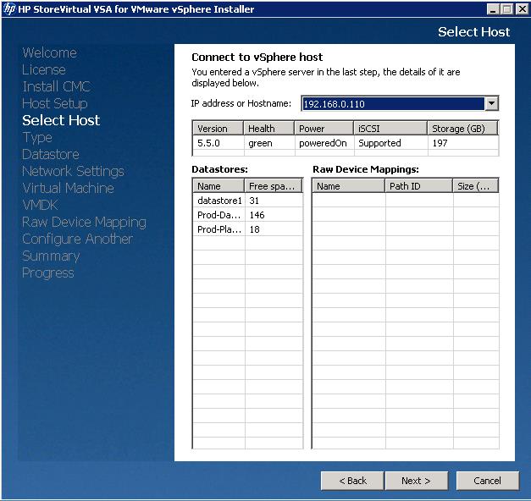
Task: Go to Configure Another step
Action: pos(77,239)
